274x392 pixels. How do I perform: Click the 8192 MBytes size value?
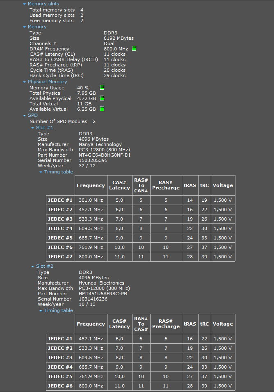[119, 38]
